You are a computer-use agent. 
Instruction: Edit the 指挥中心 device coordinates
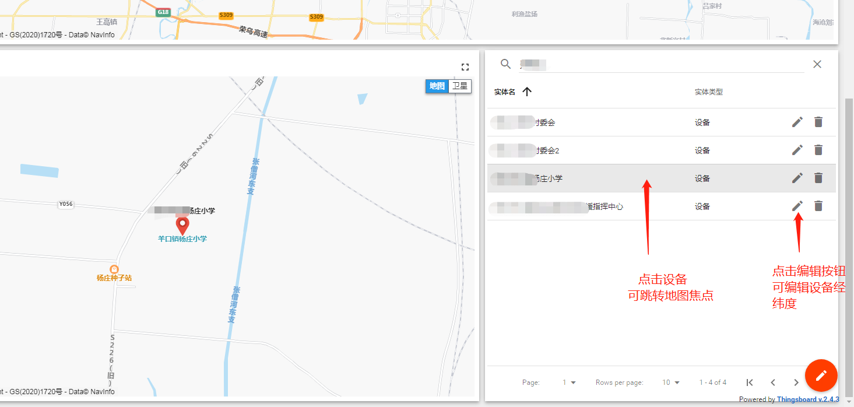tap(797, 206)
